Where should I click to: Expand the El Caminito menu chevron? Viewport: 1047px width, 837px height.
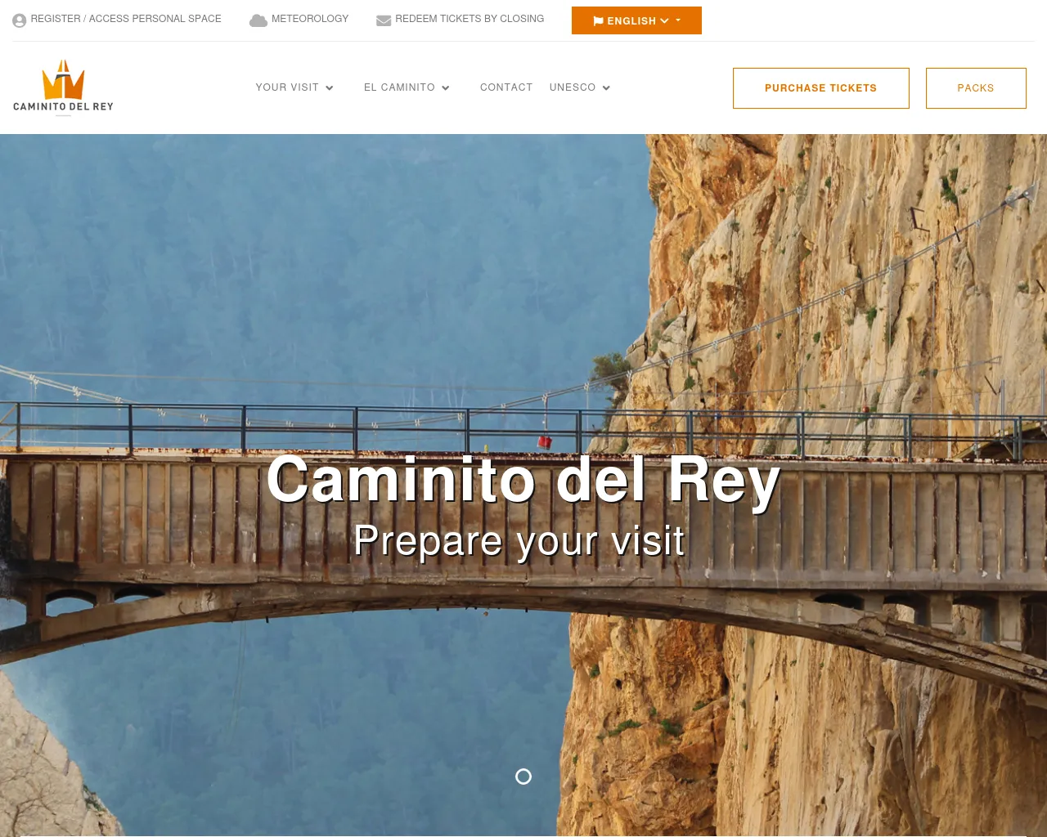tap(446, 88)
